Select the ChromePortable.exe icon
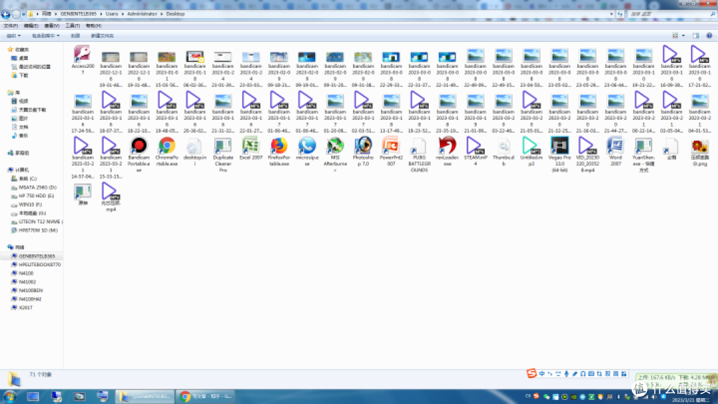Viewport: 718px width, 404px height. pos(167,151)
